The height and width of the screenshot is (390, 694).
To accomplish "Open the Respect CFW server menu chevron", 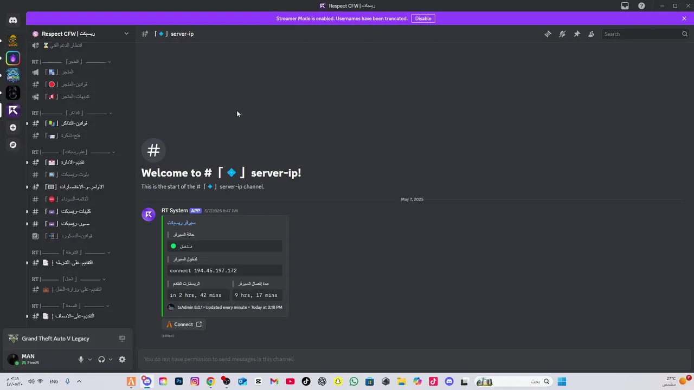I will pyautogui.click(x=126, y=34).
